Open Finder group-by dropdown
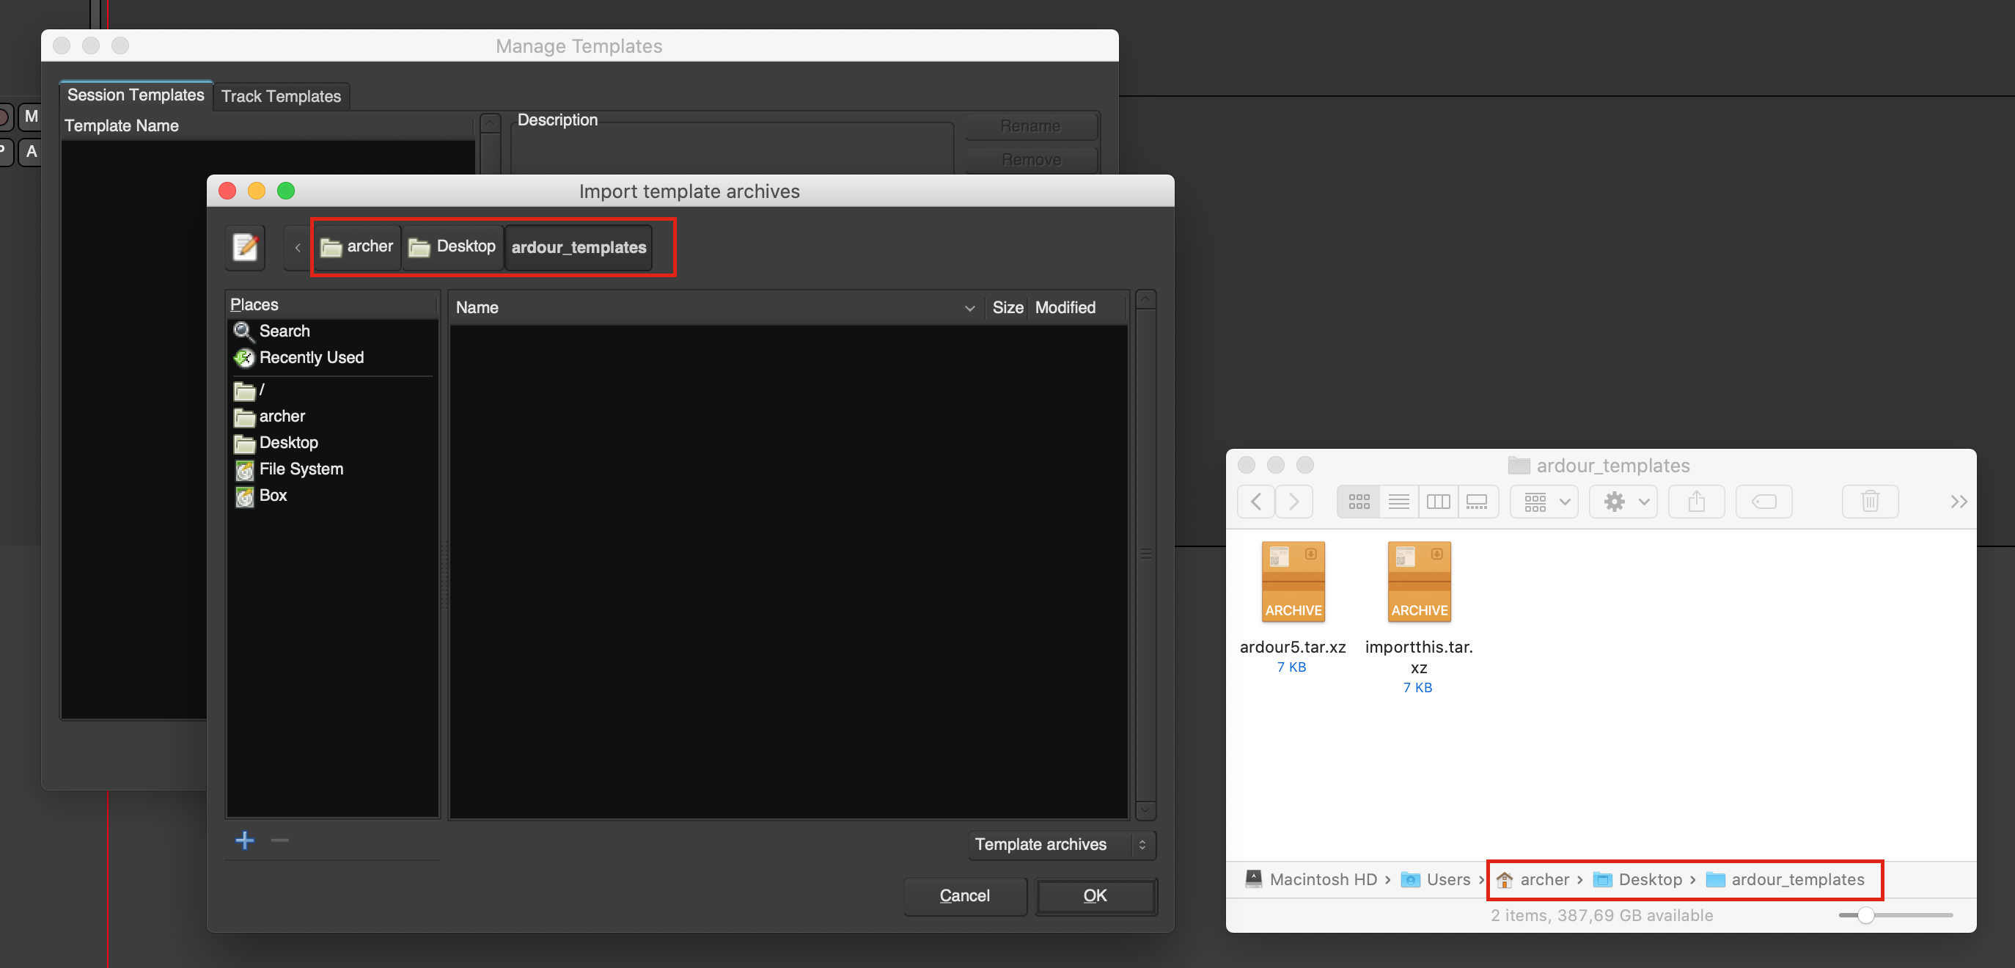 (1545, 502)
